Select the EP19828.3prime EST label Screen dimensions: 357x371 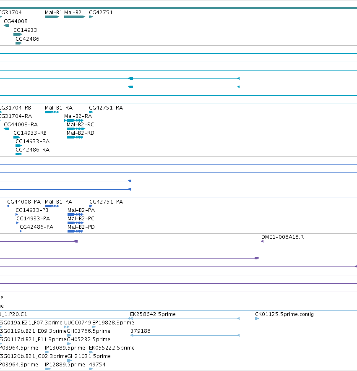tap(113, 323)
